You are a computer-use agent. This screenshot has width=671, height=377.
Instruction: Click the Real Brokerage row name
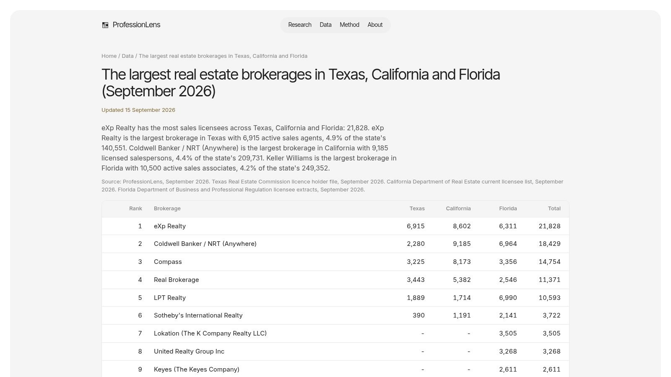click(x=176, y=280)
